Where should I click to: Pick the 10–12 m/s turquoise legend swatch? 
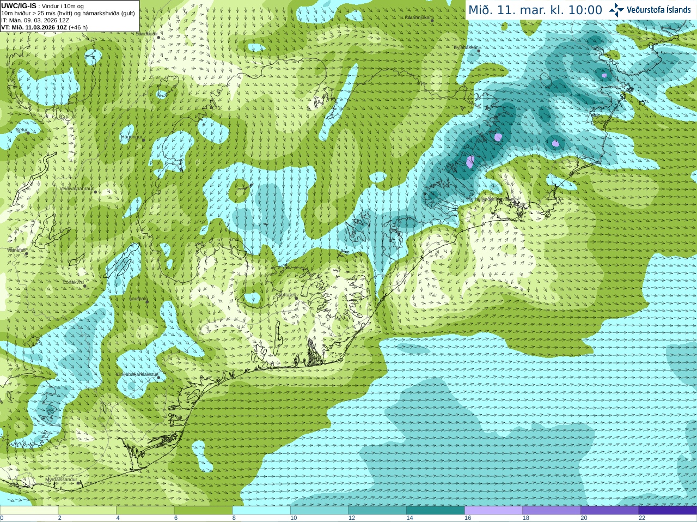(319, 511)
